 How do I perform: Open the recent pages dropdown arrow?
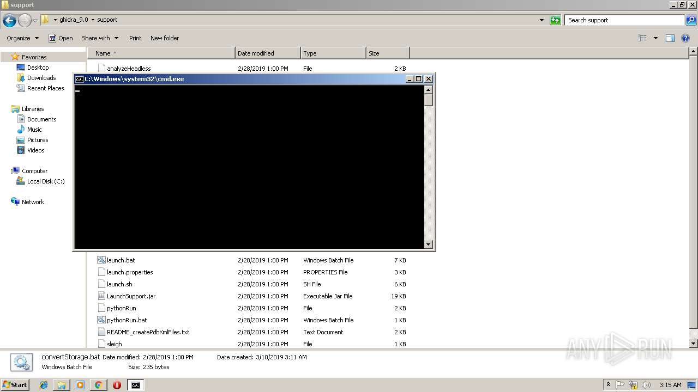click(35, 20)
